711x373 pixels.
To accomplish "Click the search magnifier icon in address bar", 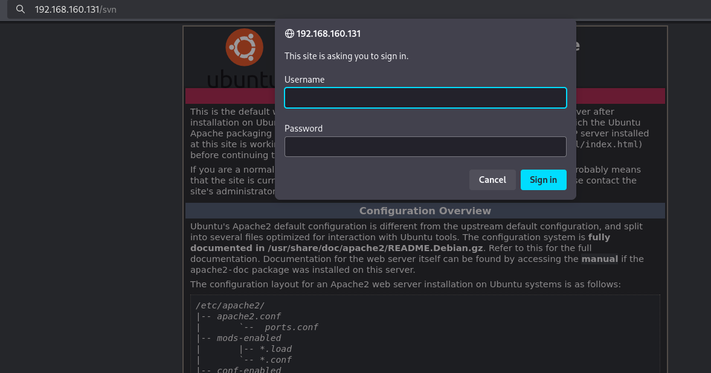I will click(21, 10).
